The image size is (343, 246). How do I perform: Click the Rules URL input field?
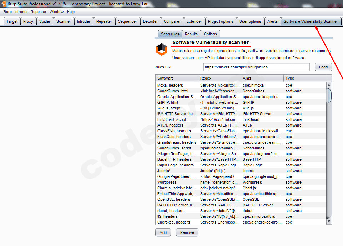[x=256, y=67]
